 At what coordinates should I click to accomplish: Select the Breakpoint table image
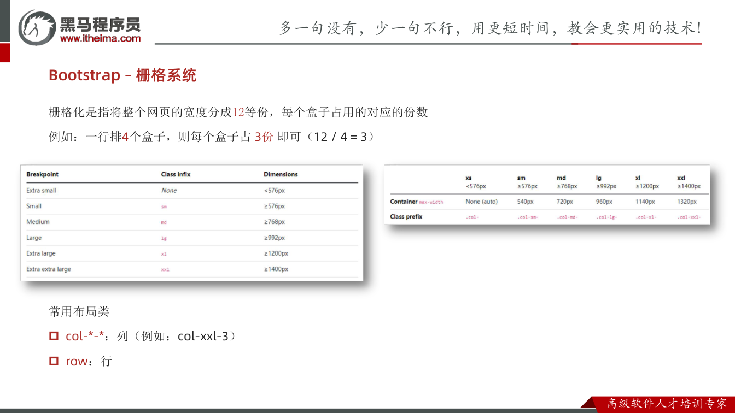(192, 223)
